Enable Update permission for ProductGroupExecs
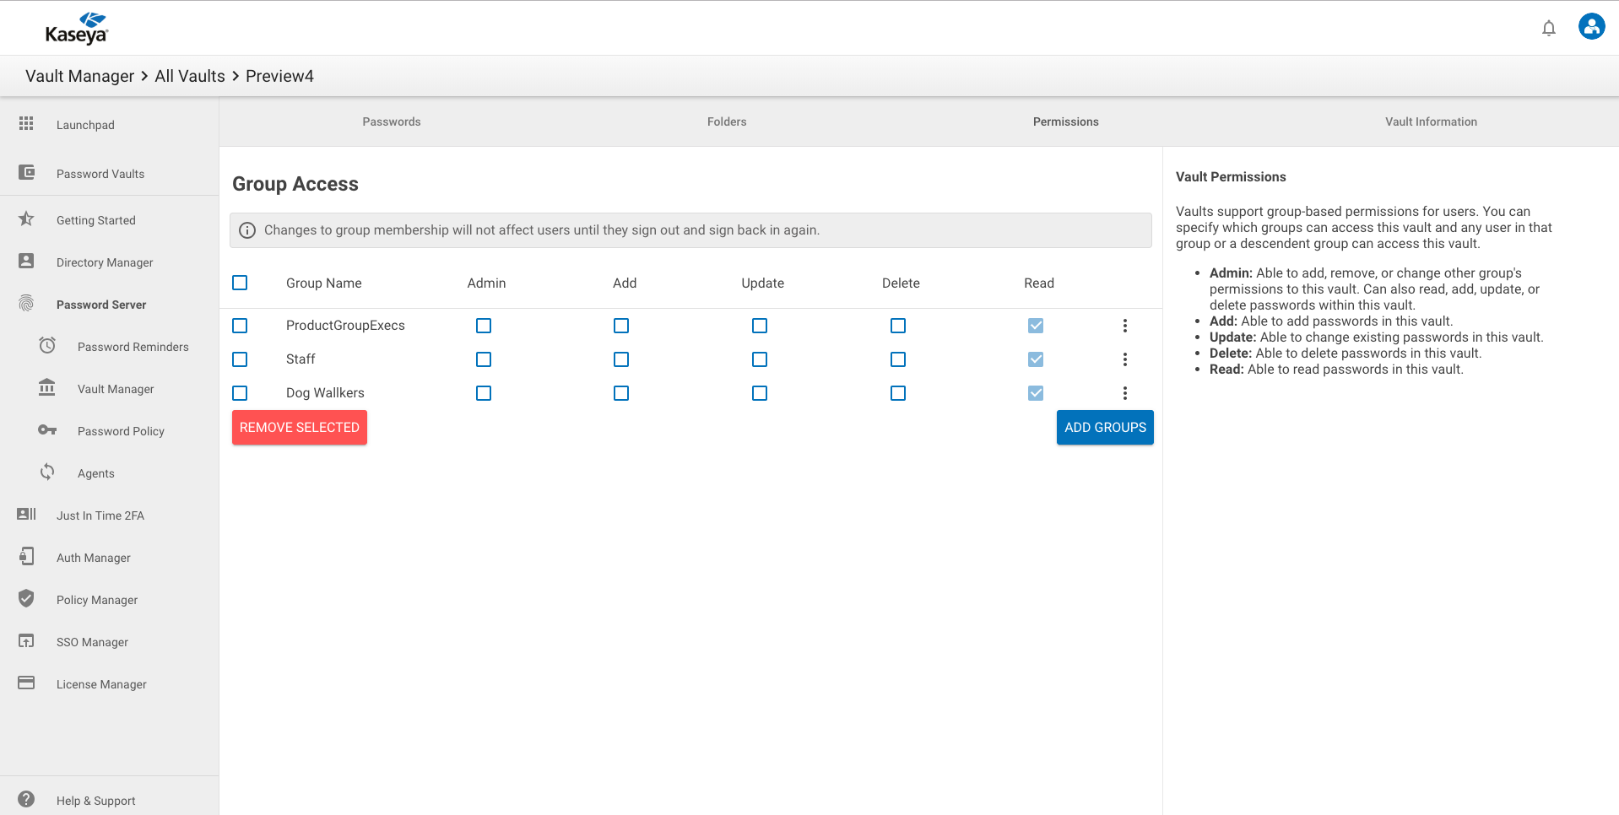The image size is (1619, 815). pos(760,326)
